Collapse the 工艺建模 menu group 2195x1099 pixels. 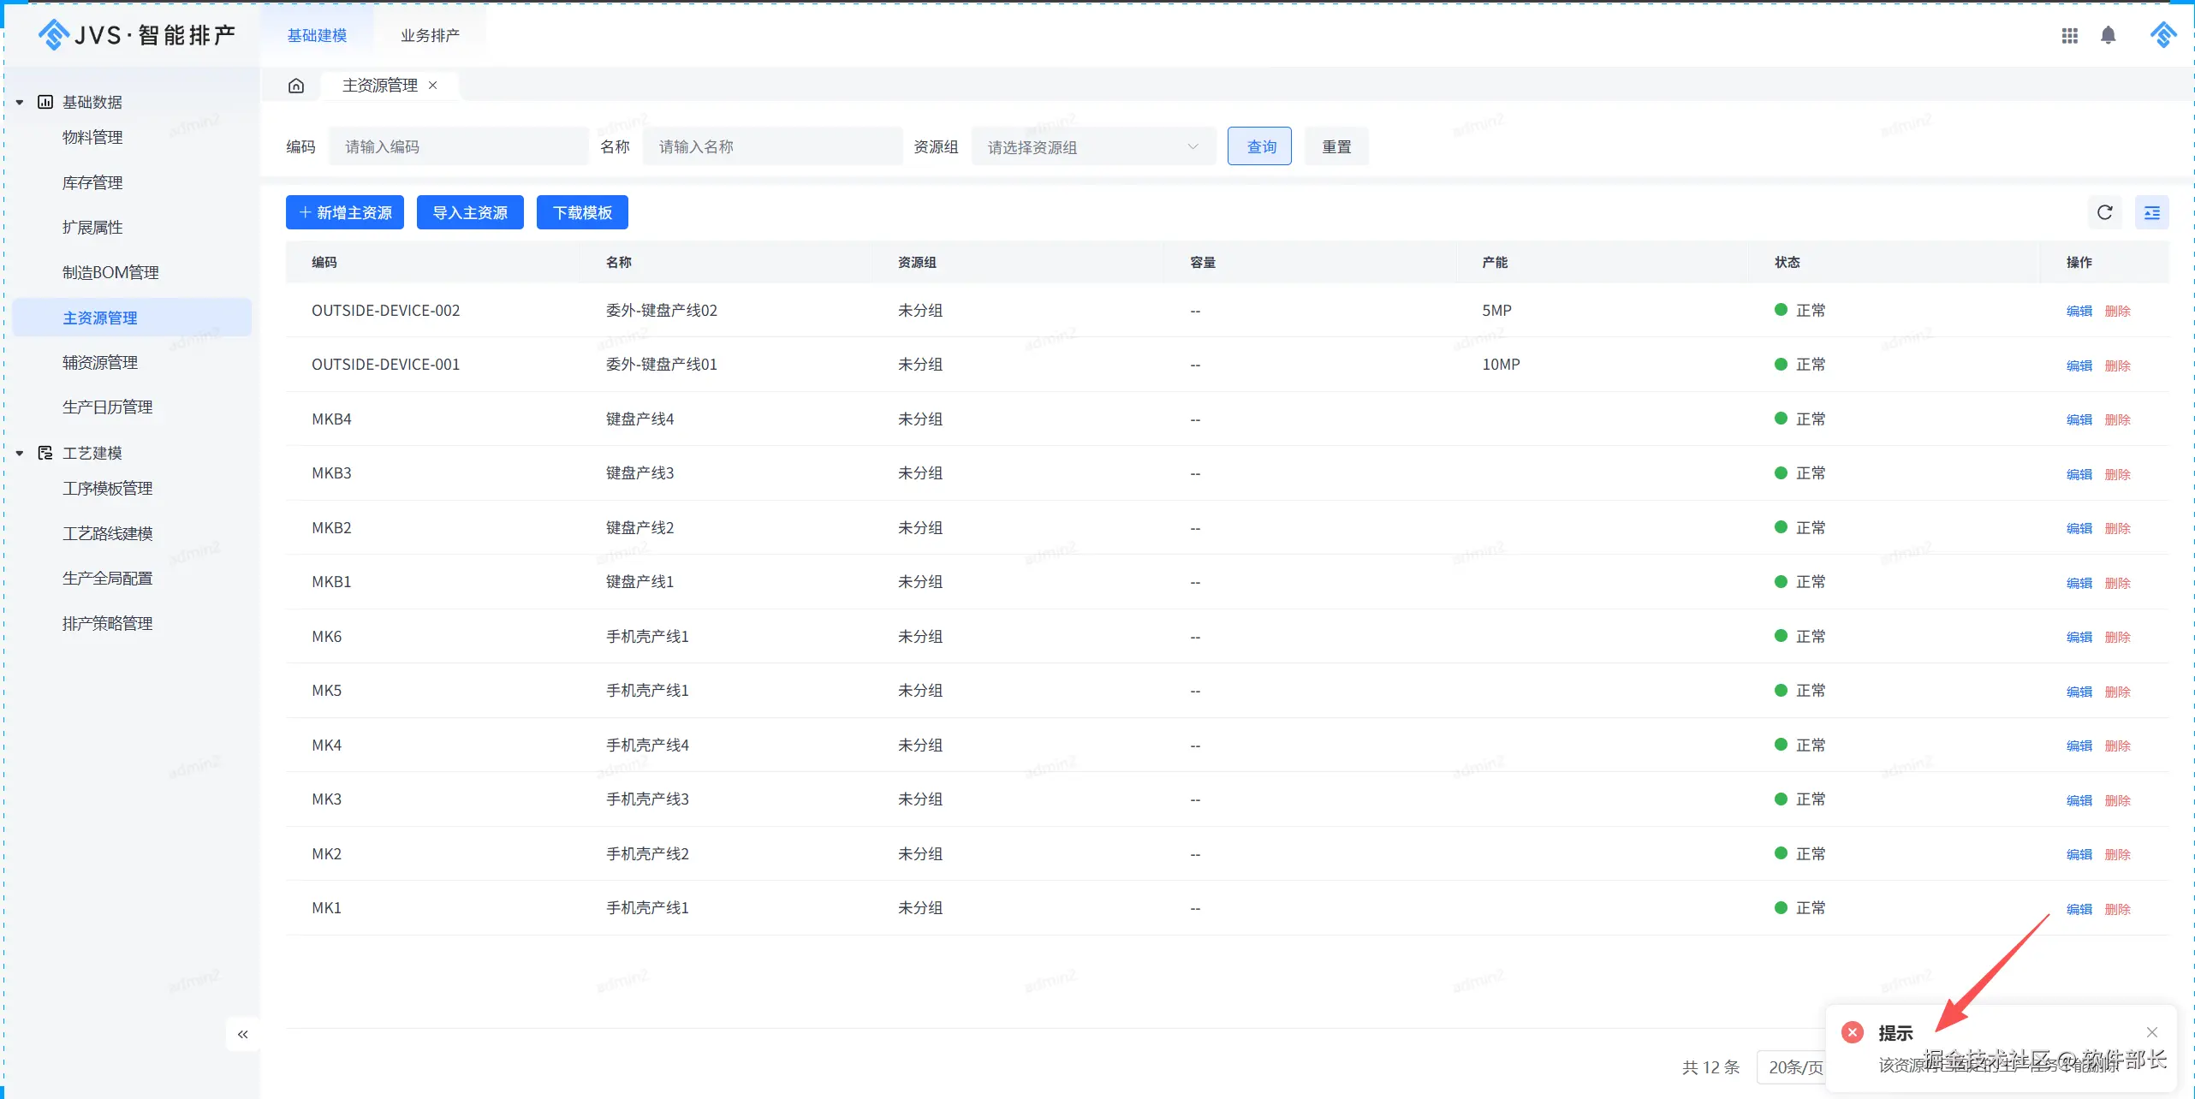pos(20,454)
